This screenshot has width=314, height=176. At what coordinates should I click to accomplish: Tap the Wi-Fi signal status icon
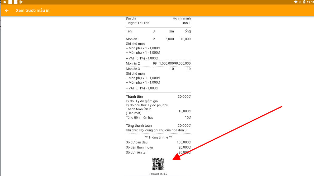pyautogui.click(x=296, y=2)
